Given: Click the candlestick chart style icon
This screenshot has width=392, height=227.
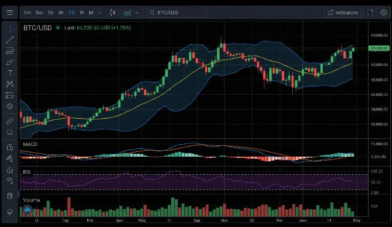Looking at the screenshot, I should pos(113,13).
